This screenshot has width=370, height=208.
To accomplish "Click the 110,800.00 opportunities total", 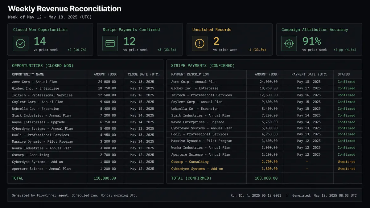I will coord(105,178).
